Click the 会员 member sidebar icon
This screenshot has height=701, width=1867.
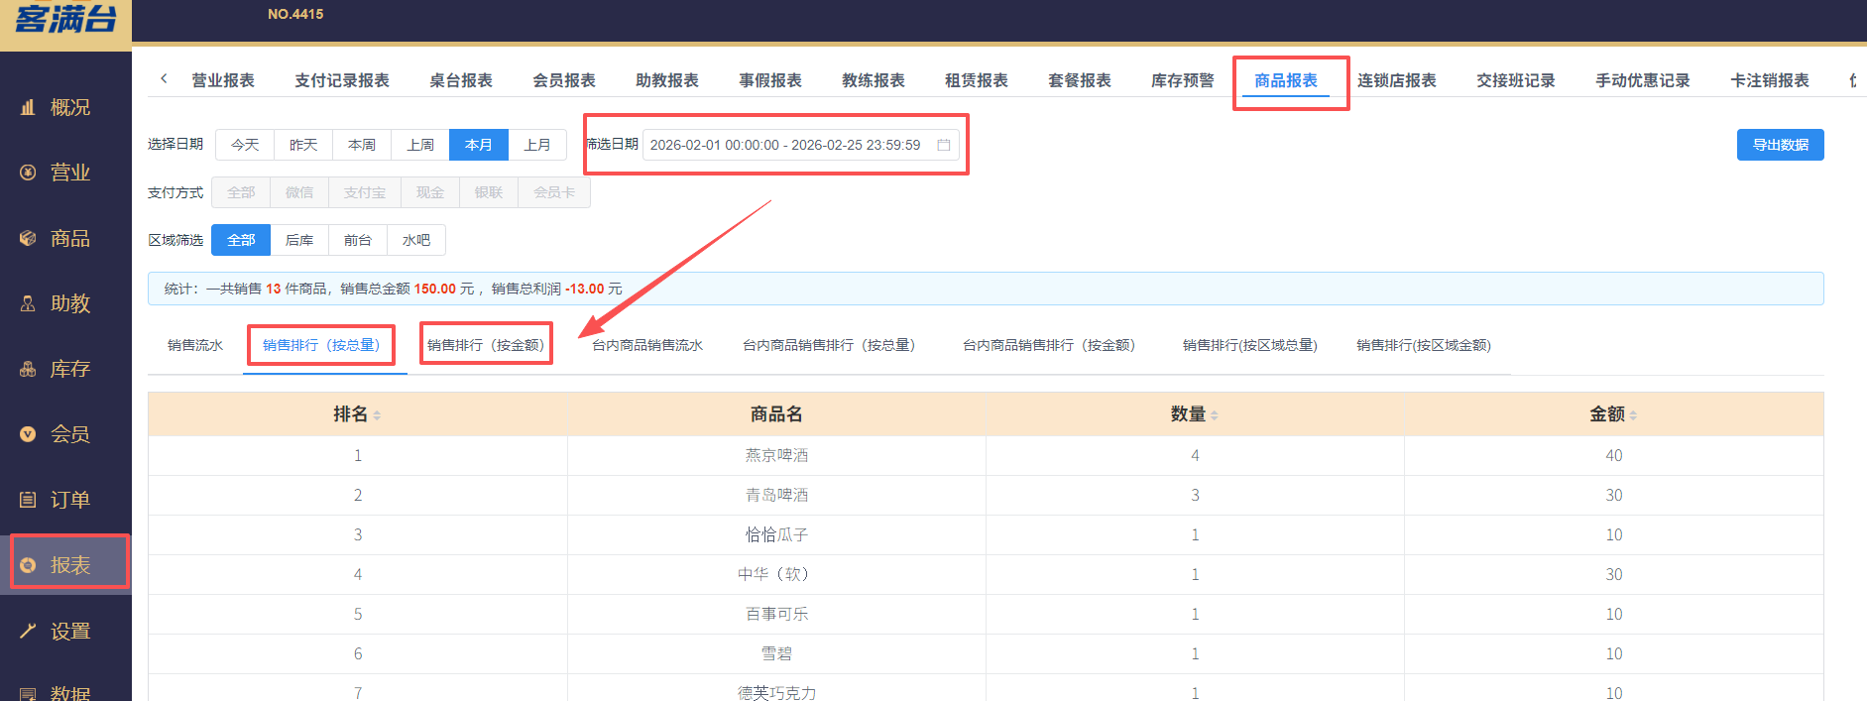[28, 434]
